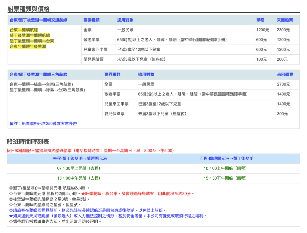Select the 300元 triangle route infant price
Screen dimensions: 307x233
[x=282, y=114]
